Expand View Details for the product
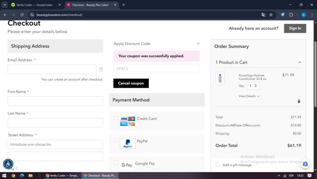The image size is (317, 179). (x=249, y=96)
